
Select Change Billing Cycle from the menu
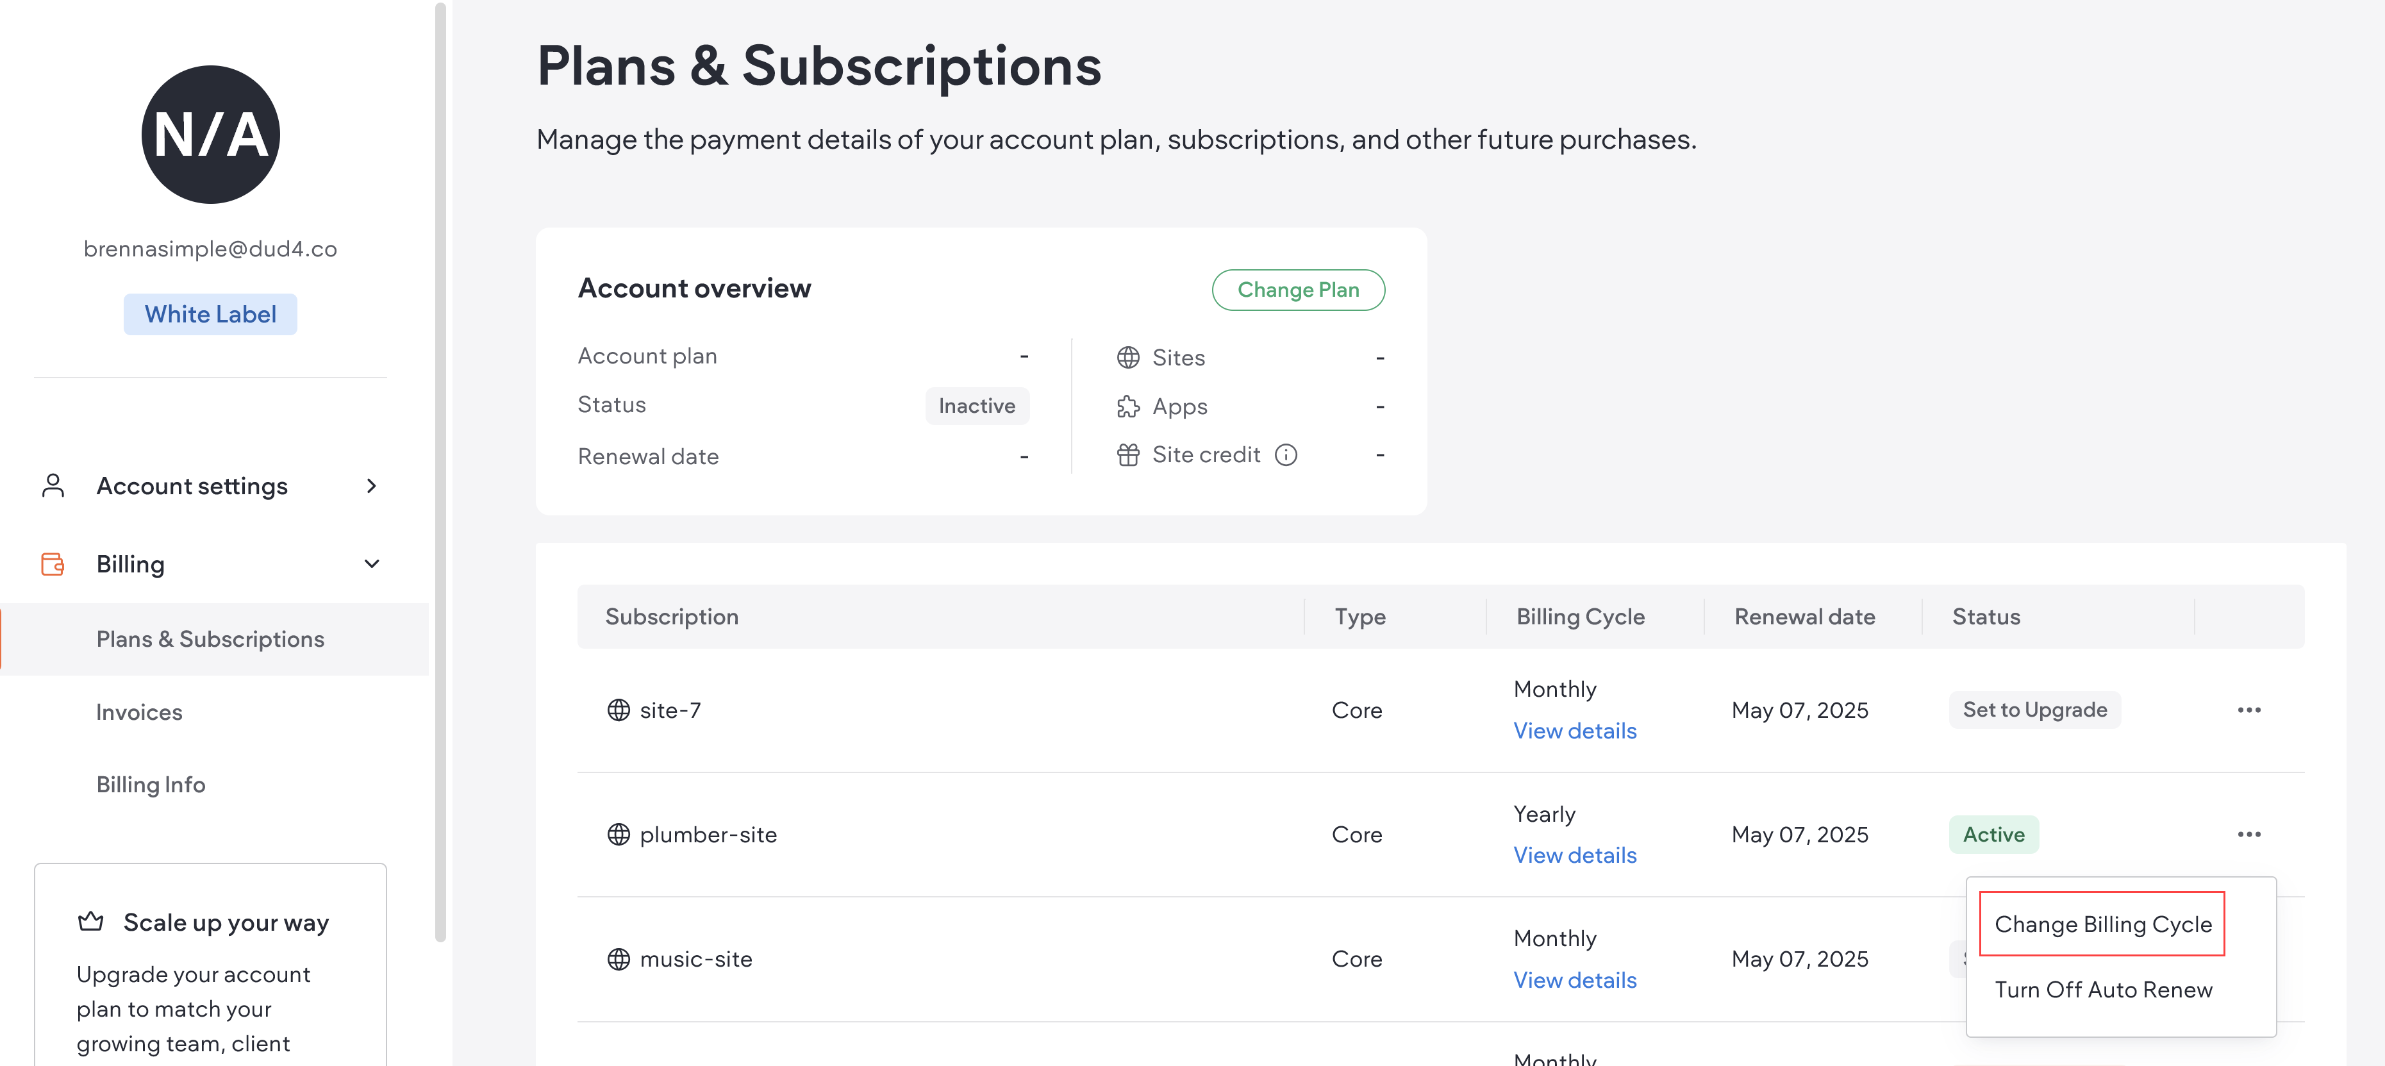[x=2102, y=924]
